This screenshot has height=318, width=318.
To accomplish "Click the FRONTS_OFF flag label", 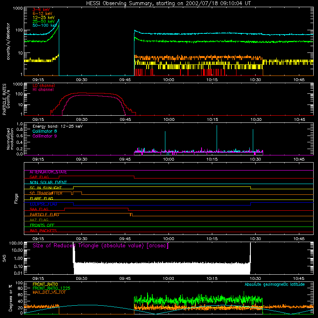I will 42,225.
